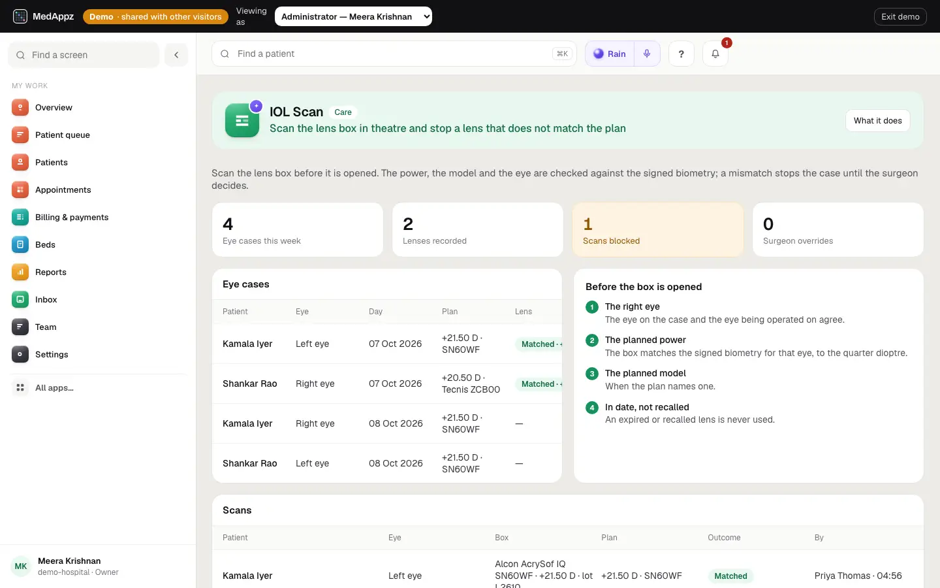Image resolution: width=940 pixels, height=588 pixels.
Task: Open Appointments icon in sidebar
Action: [20, 190]
